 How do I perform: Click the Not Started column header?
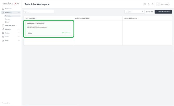[x=30, y=18]
